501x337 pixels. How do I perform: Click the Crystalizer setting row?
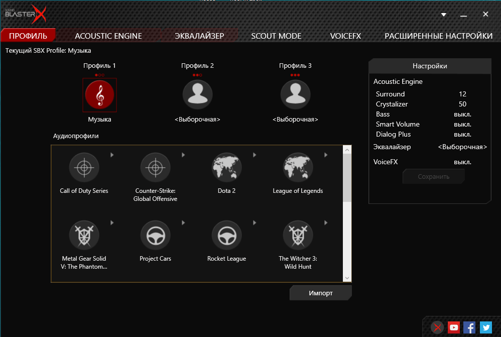coord(430,104)
